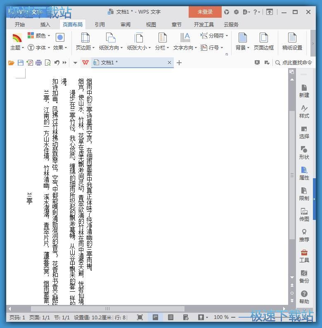Open the 效果 effects dropdown
The width and height of the screenshot is (322, 328).
(x=60, y=42)
